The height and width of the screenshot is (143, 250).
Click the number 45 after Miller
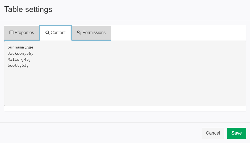(26, 59)
